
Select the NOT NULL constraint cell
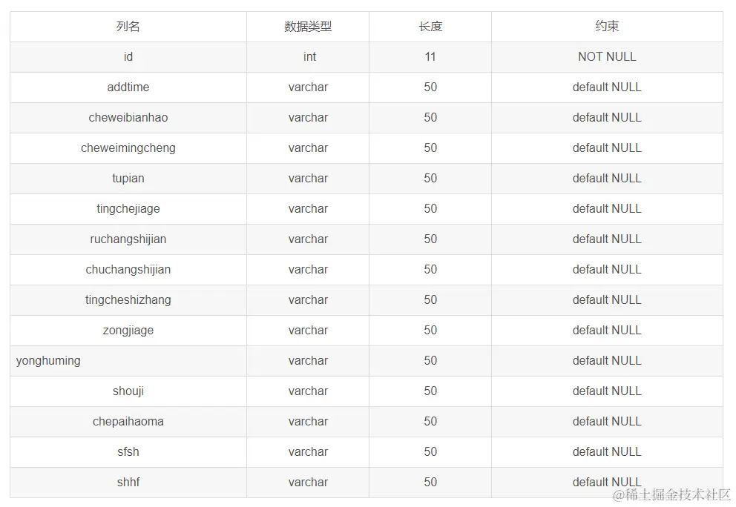tap(607, 57)
